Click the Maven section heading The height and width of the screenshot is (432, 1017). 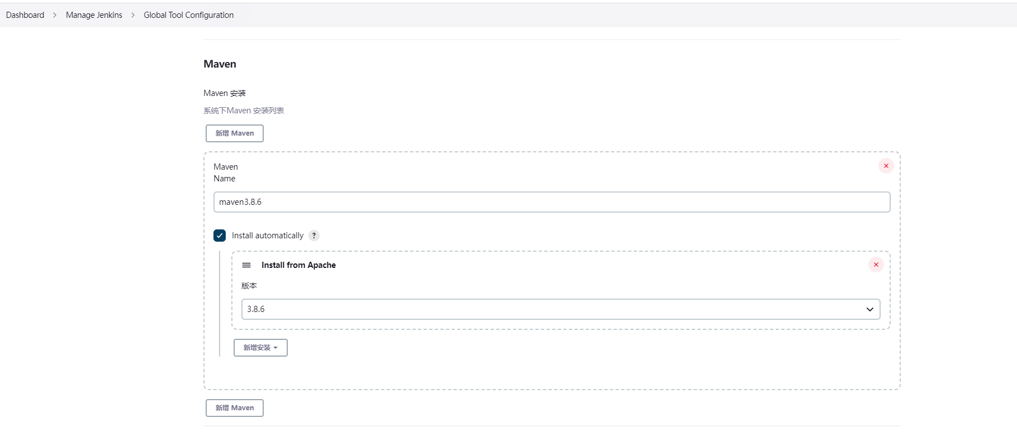click(220, 64)
